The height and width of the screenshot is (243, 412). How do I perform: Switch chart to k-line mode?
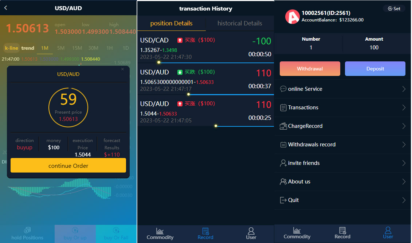(x=11, y=48)
